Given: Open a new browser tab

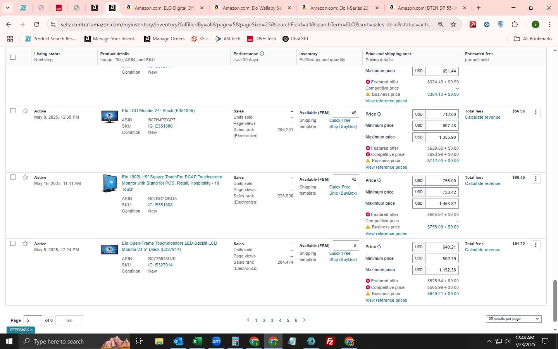Looking at the screenshot, I should pyautogui.click(x=479, y=8).
